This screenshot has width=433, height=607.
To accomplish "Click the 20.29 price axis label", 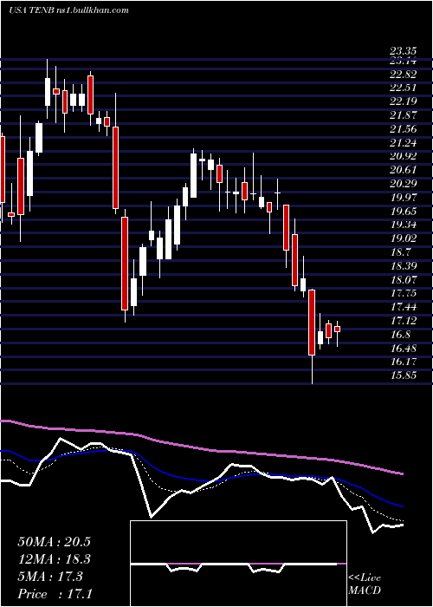I will point(403,184).
